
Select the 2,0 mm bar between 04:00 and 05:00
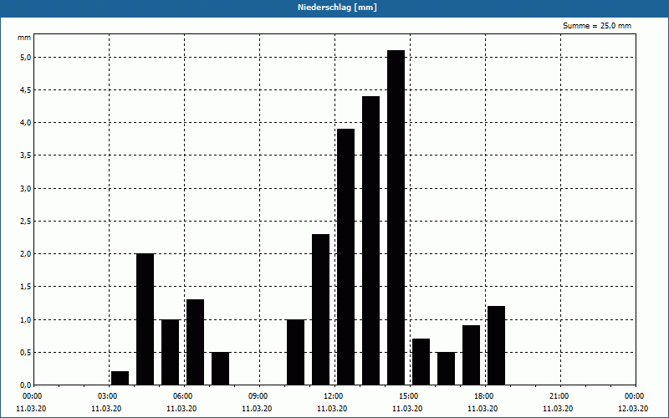tap(145, 319)
